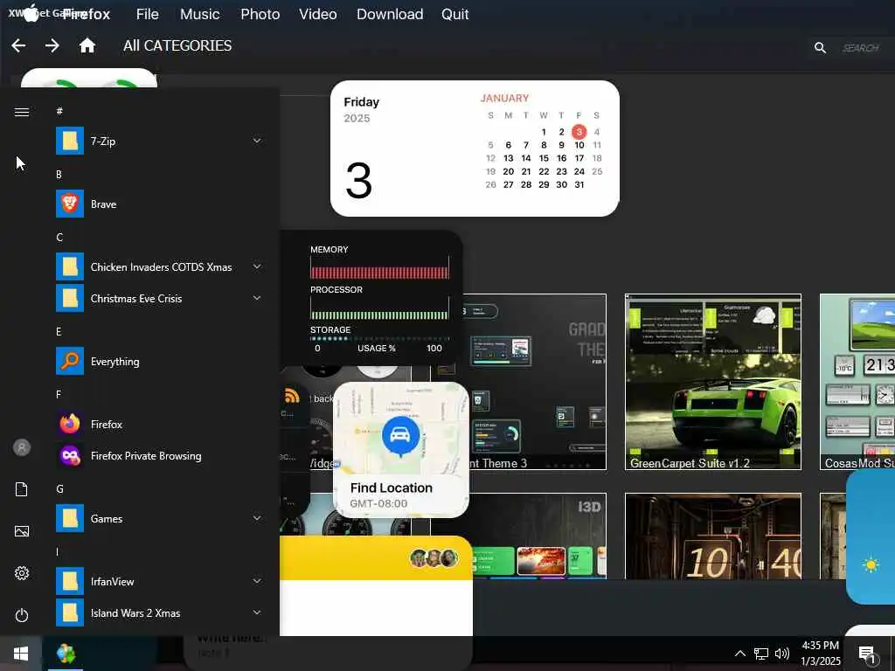The image size is (895, 671).
Task: Click the RSS feed icon
Action: coord(292,395)
